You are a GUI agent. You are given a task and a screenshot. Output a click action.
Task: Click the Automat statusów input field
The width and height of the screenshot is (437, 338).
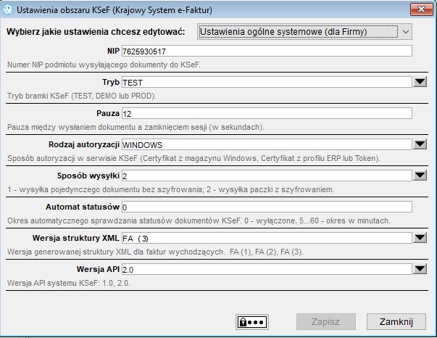pos(267,207)
